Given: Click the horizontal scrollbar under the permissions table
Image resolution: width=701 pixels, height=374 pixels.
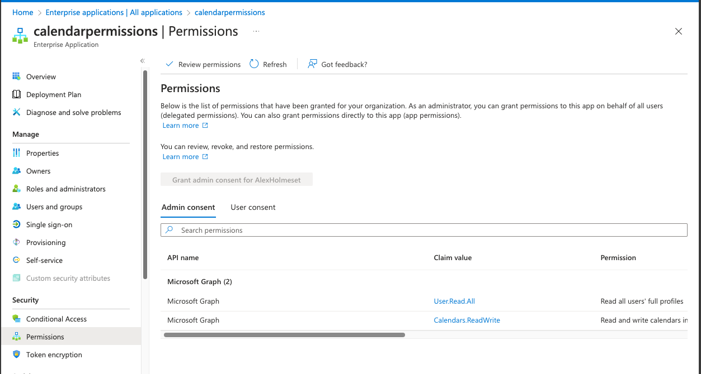Looking at the screenshot, I should pos(284,335).
